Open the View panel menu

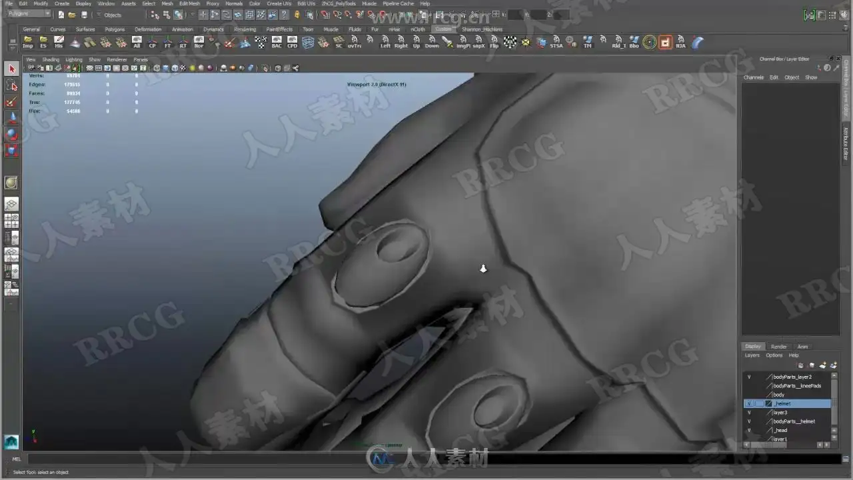click(x=30, y=59)
